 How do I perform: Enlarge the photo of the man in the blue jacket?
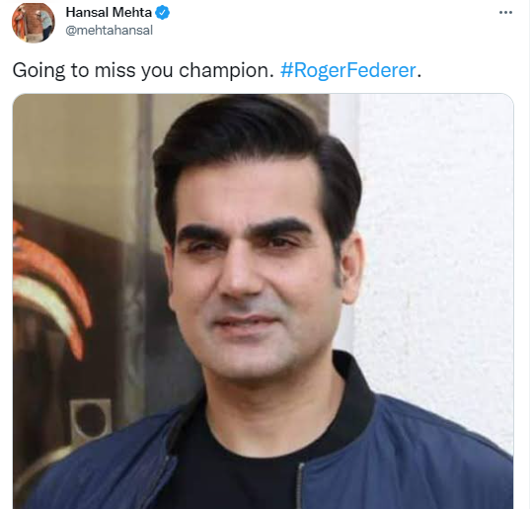pyautogui.click(x=263, y=301)
